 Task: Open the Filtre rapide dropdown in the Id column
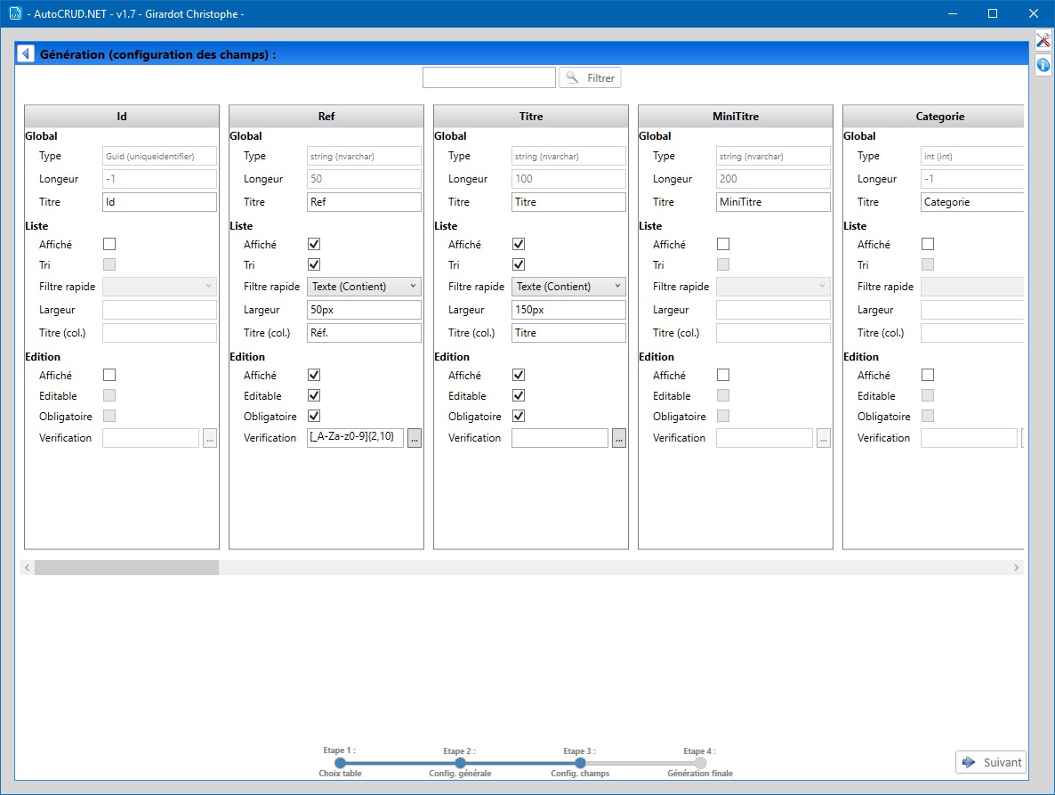coord(159,287)
